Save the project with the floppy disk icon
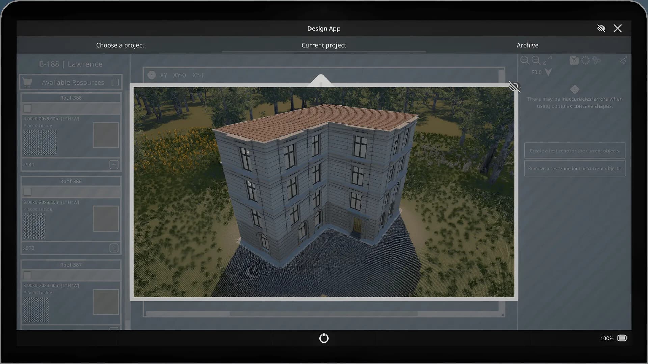This screenshot has height=364, width=648. 574,60
